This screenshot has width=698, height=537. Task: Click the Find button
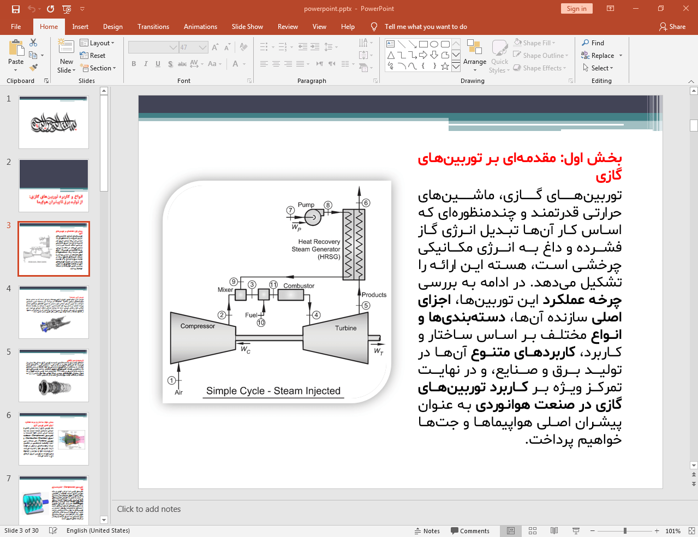[593, 43]
